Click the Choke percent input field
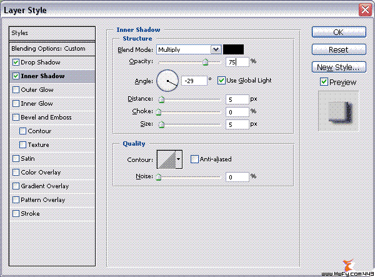 [x=237, y=112]
